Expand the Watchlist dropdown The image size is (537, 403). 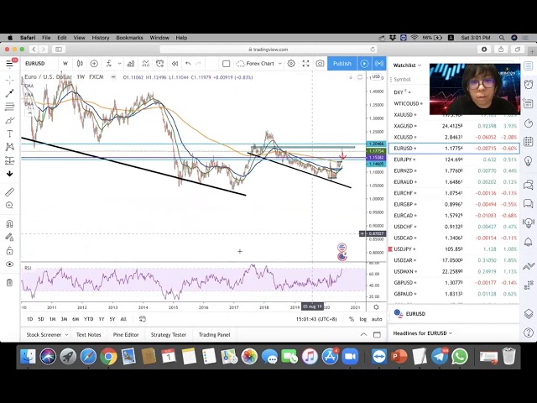pyautogui.click(x=407, y=65)
